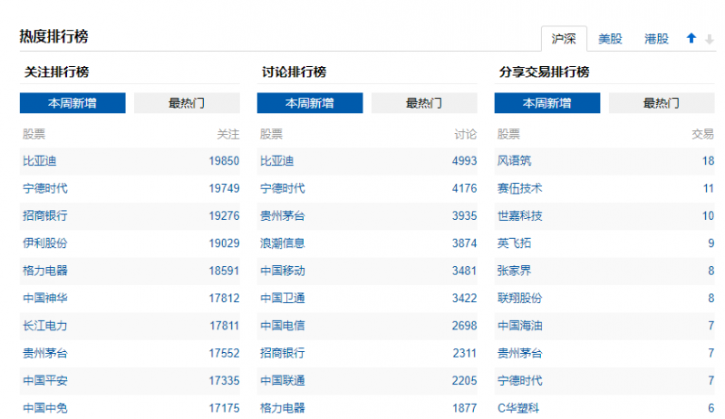Switch to the 港股 tab
725x419 pixels.
(656, 39)
